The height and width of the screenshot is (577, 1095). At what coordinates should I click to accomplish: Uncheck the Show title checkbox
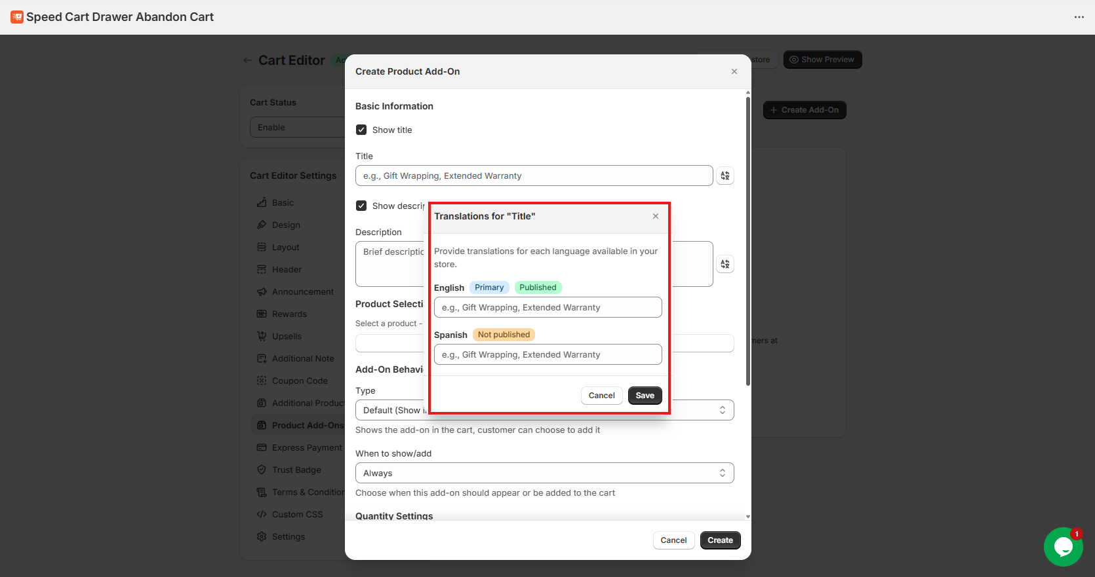point(361,130)
